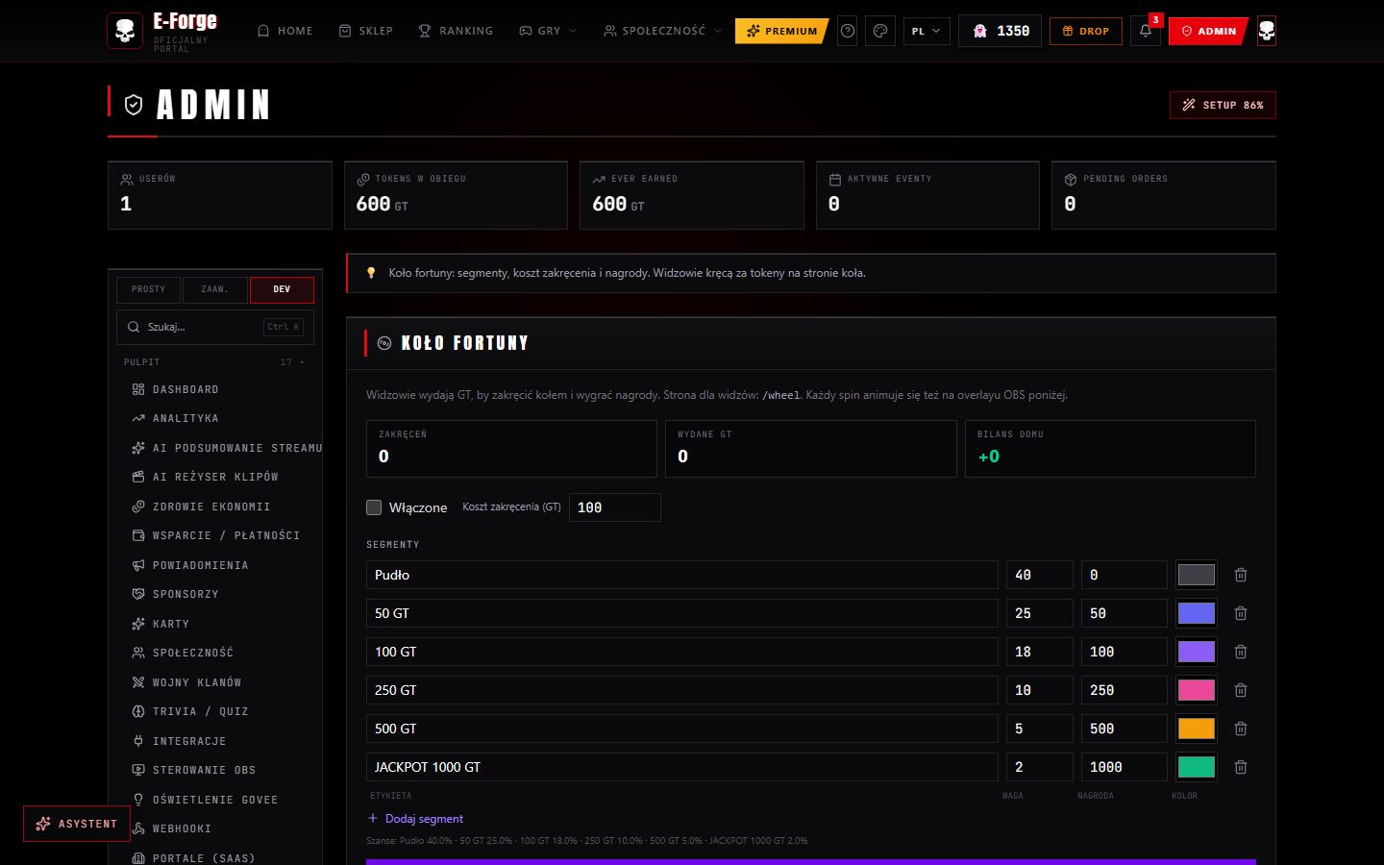This screenshot has height=865, width=1384.
Task: Click the help question mark icon
Action: pos(848,31)
